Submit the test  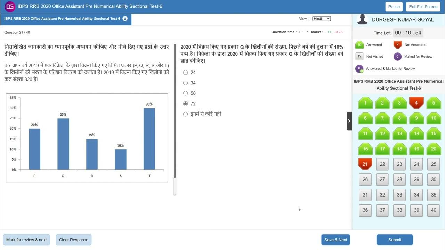coord(395,240)
